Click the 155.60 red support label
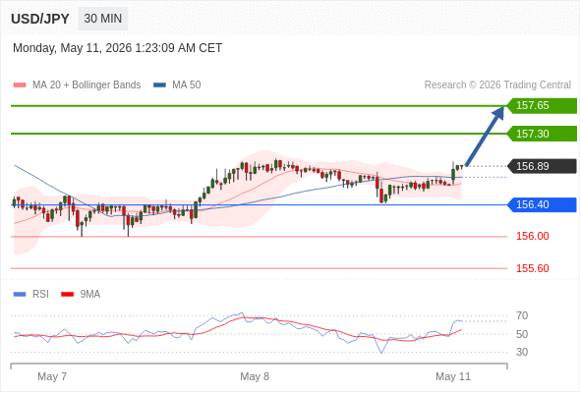 [x=533, y=268]
